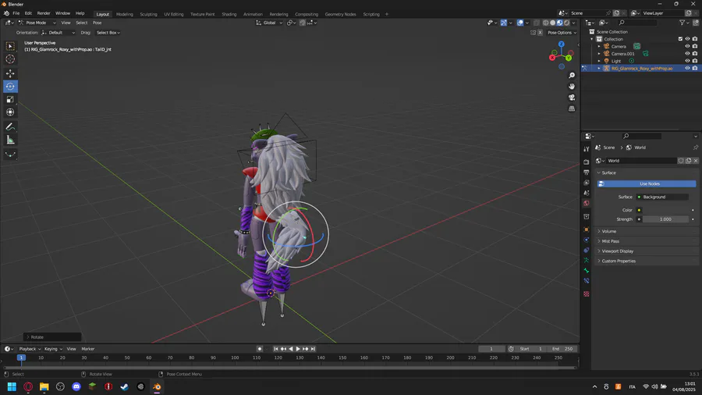Screen dimensions: 702x395
Task: Open the Output properties tab
Action: coord(587,173)
